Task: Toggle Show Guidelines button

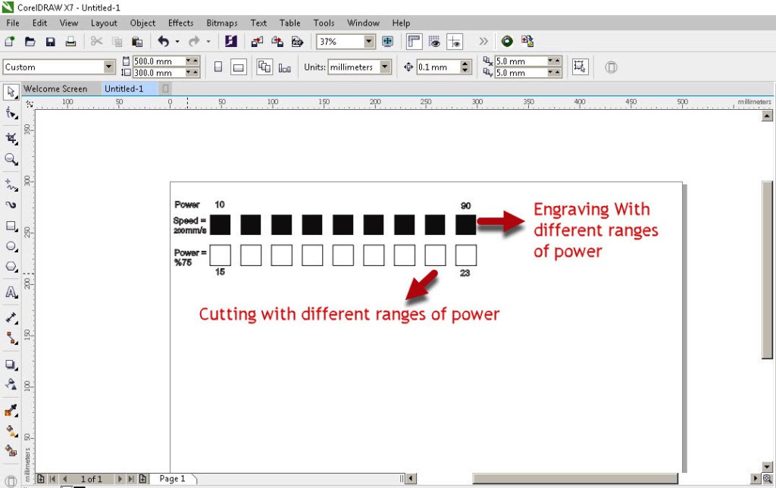Action: coord(455,42)
